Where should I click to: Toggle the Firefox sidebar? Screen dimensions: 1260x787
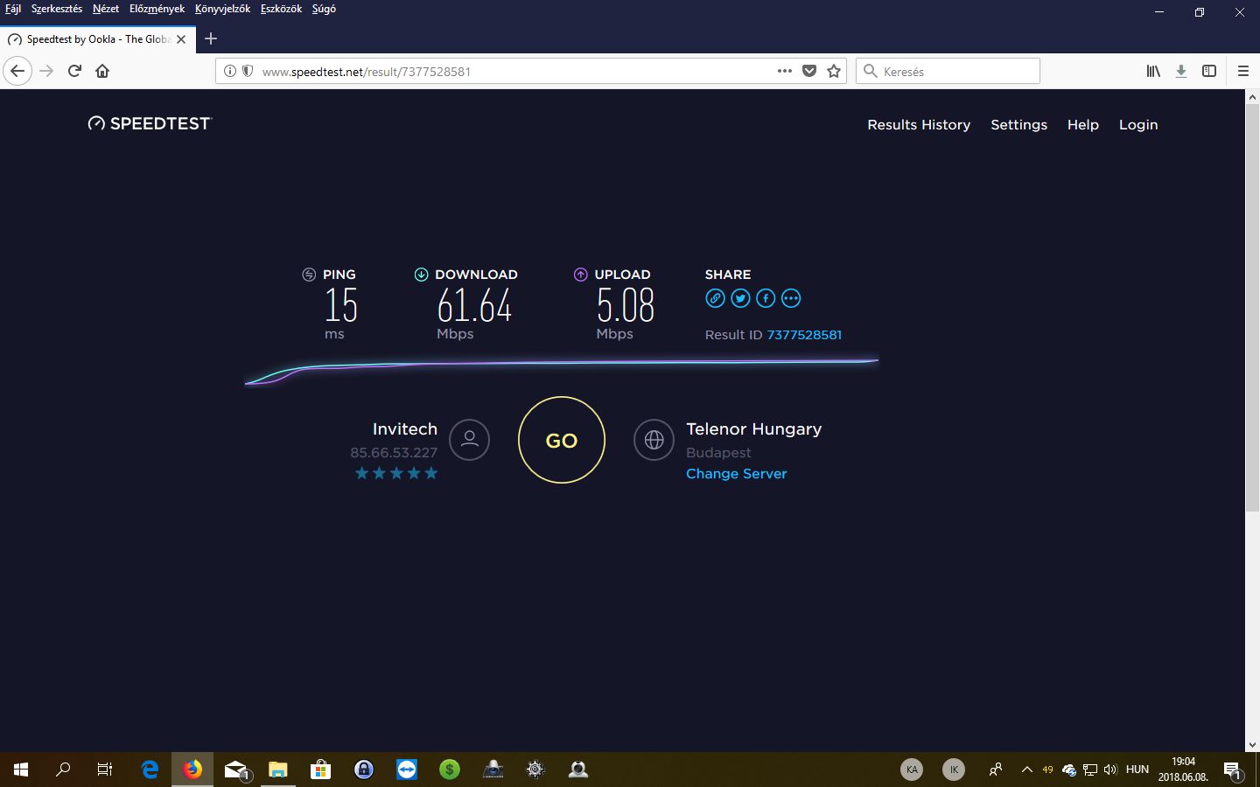(1209, 71)
